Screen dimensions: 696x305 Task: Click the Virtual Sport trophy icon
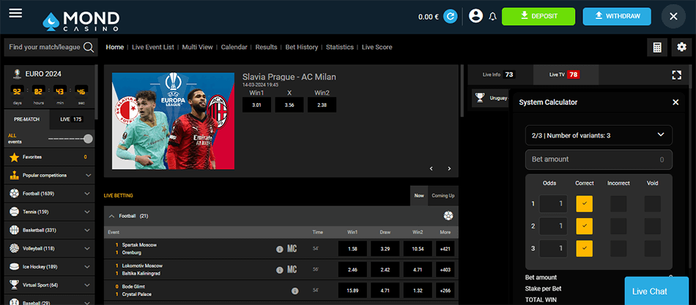coord(14,285)
